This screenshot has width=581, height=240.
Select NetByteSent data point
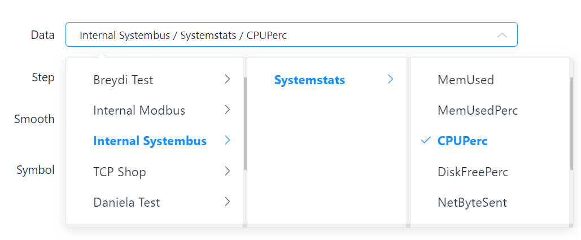pos(472,202)
